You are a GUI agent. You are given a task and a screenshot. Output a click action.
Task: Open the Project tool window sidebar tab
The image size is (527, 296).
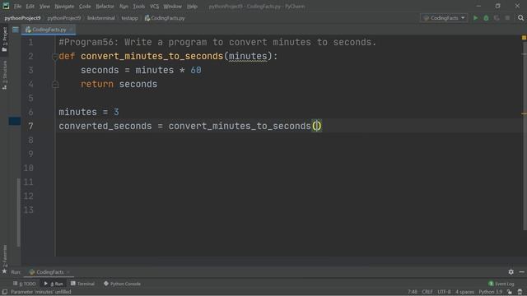click(x=4, y=39)
